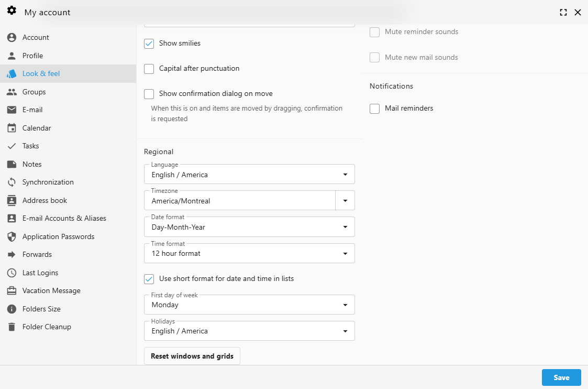Click the E-mail envelope icon
588x389 pixels.
click(x=12, y=110)
